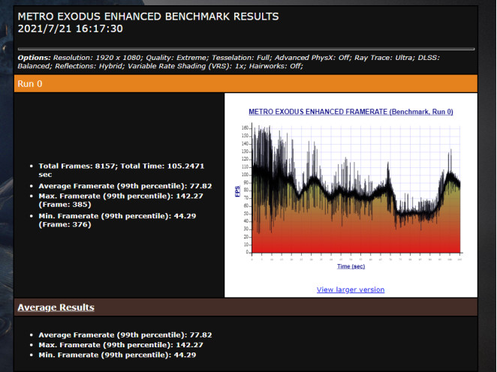Click the Run 0 orange header
This screenshot has width=497, height=372.
245,83
